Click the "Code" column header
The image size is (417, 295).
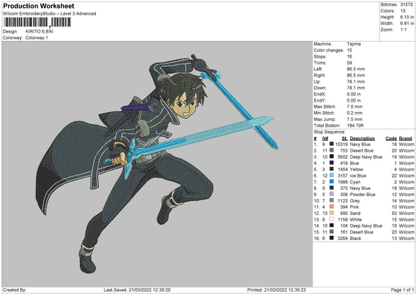tap(391, 138)
